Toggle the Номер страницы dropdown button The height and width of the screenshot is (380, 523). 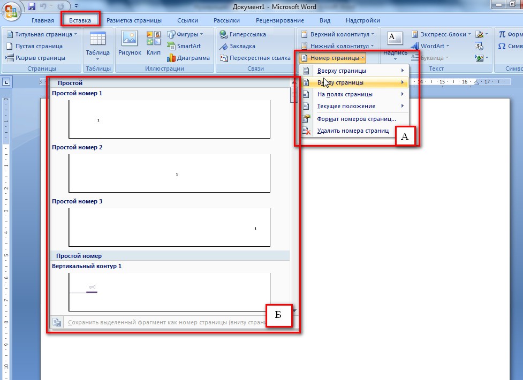coord(332,58)
